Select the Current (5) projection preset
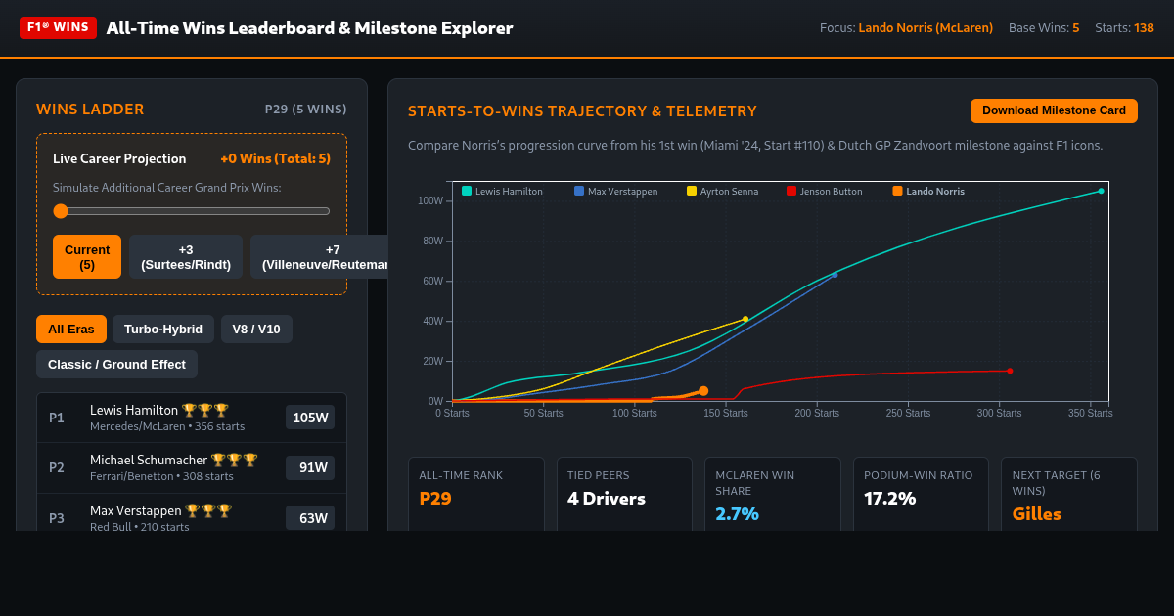The image size is (1174, 616). [87, 256]
